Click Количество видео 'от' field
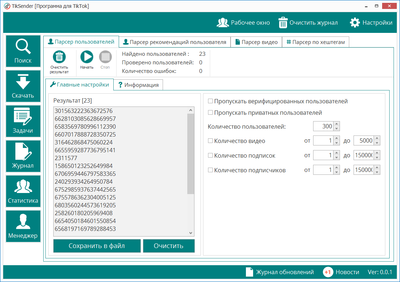The height and width of the screenshot is (282, 400). [324, 140]
